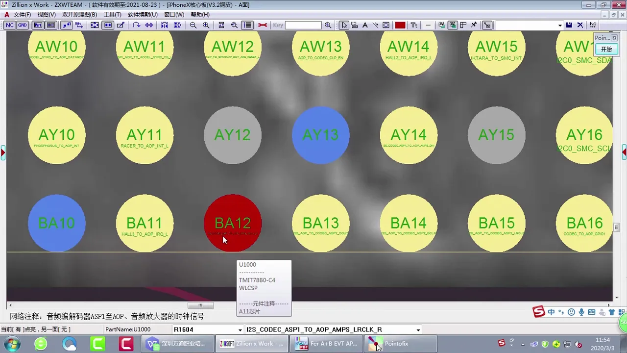Click the line thickness dash icon
The image size is (627, 353).
[428, 25]
